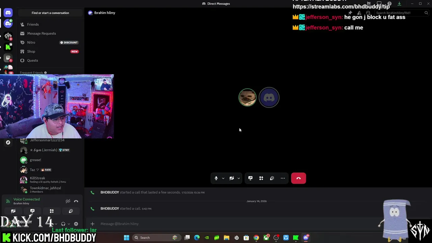Open activities from the voice panel

(52, 211)
